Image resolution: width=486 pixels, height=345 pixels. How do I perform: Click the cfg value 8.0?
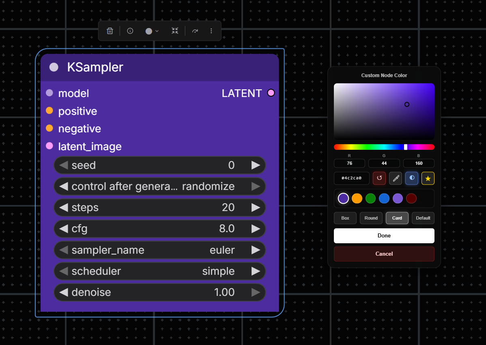click(227, 229)
